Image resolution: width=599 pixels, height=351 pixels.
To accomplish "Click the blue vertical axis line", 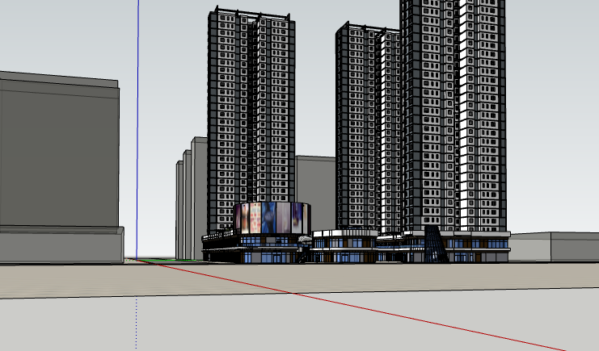I will 137,121.
